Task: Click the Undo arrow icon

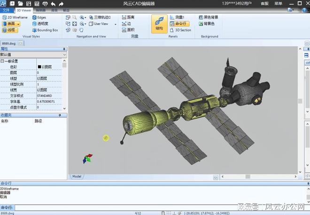Action: point(52,3)
